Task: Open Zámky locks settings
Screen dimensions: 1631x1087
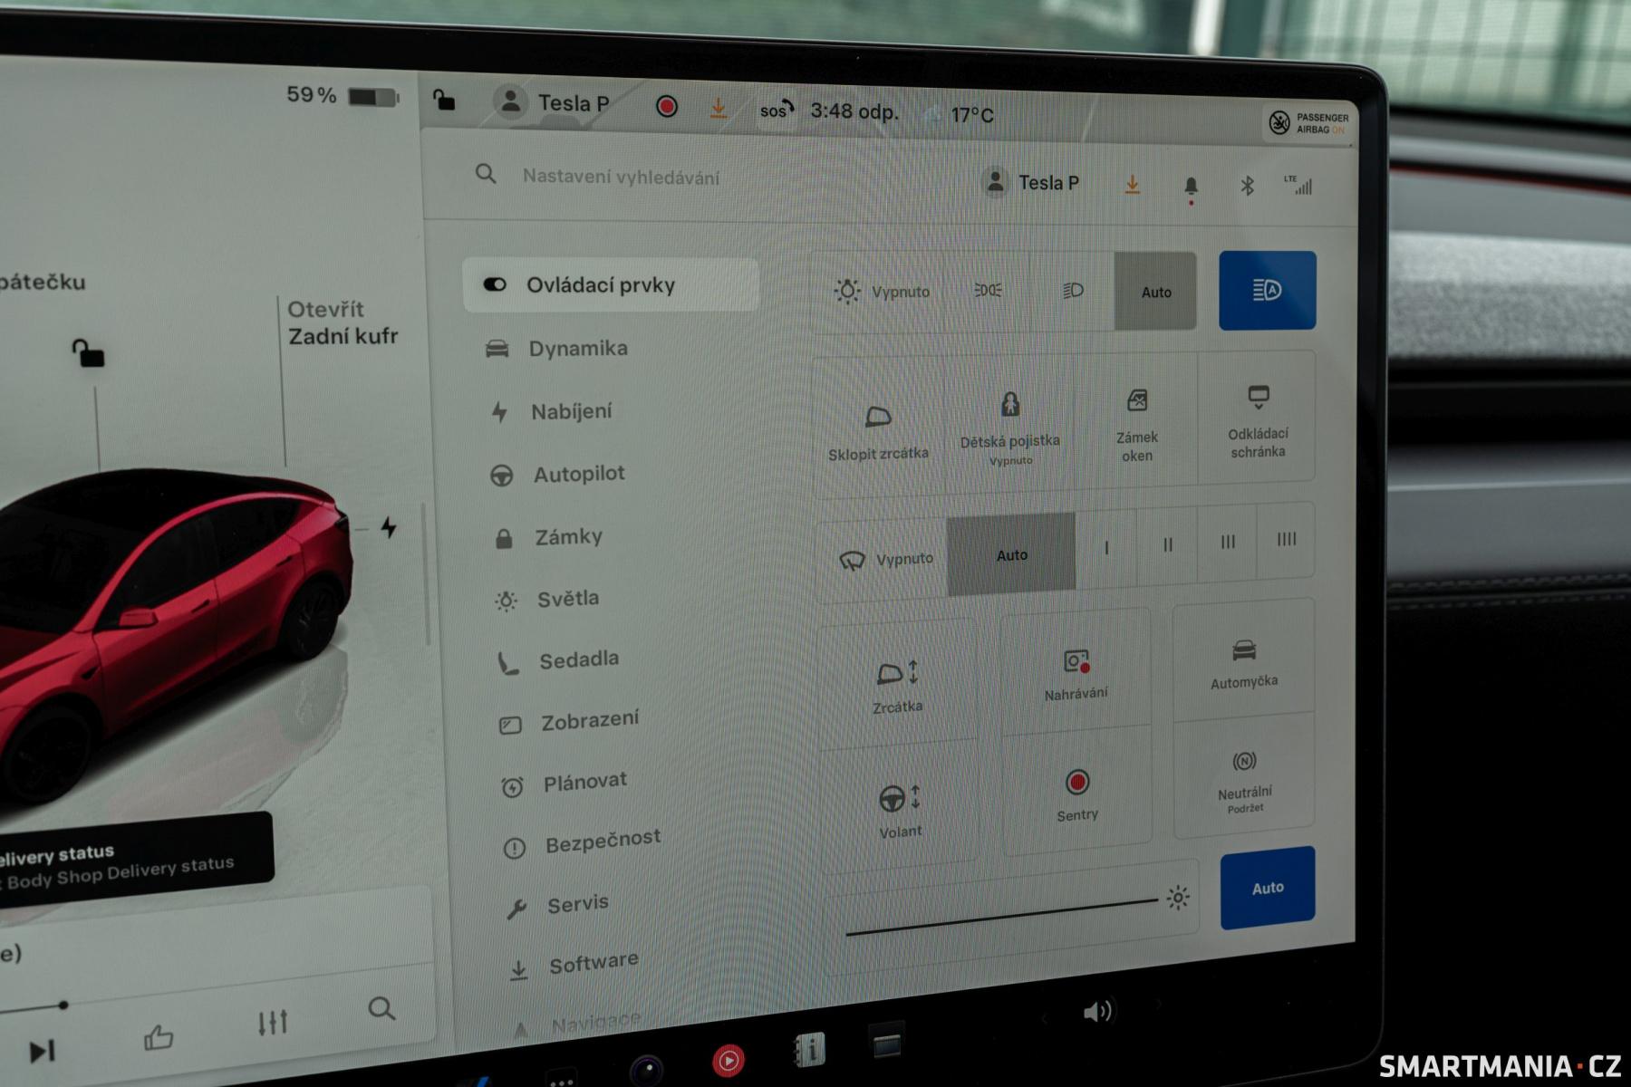Action: coord(548,537)
